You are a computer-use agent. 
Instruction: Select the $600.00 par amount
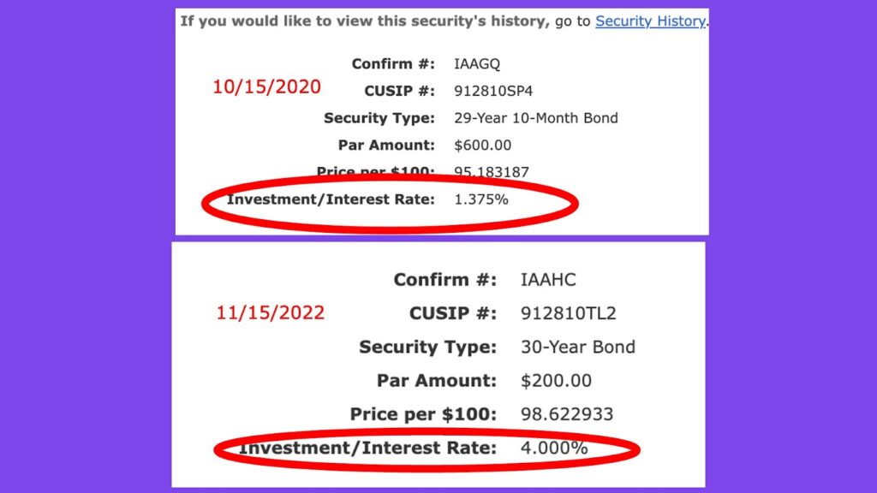point(483,146)
